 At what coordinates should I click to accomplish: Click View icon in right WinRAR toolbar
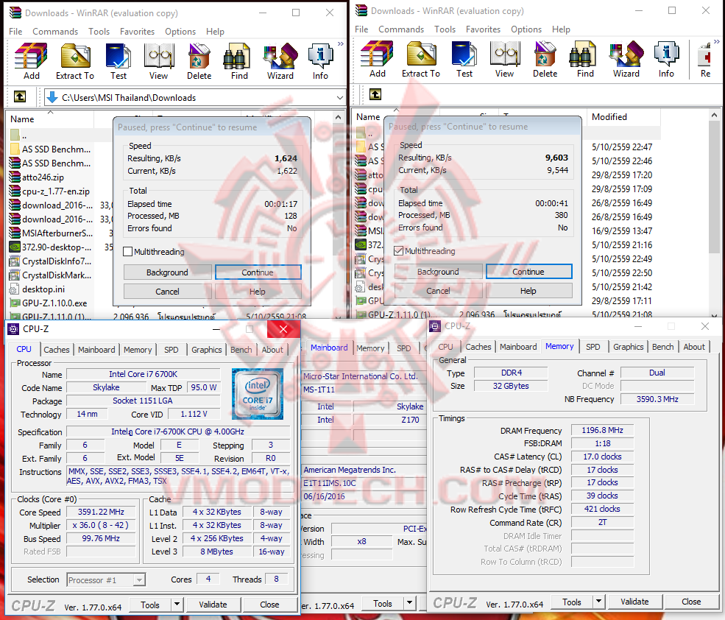[504, 54]
